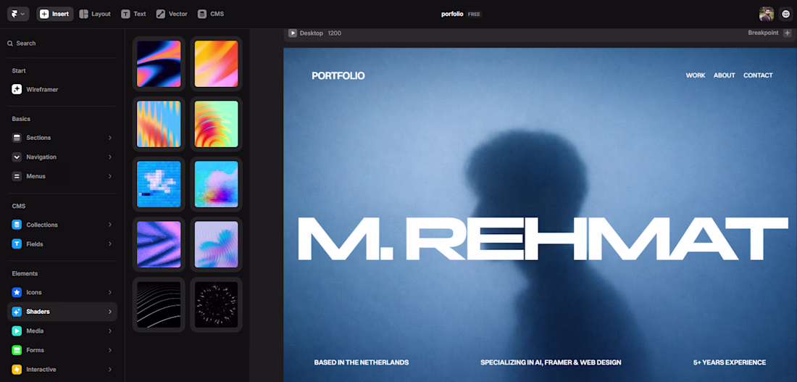Screen dimensions: 797x382
Task: Click the Search field in the insert panel
Action: click(62, 43)
